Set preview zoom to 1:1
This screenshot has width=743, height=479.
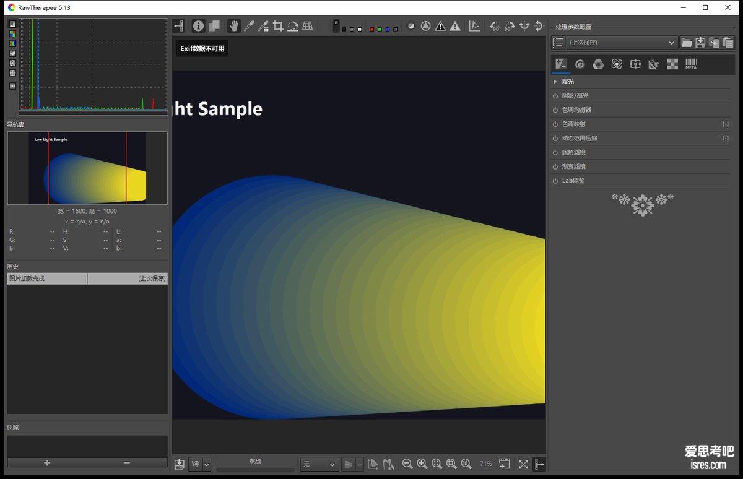pyautogui.click(x=466, y=464)
